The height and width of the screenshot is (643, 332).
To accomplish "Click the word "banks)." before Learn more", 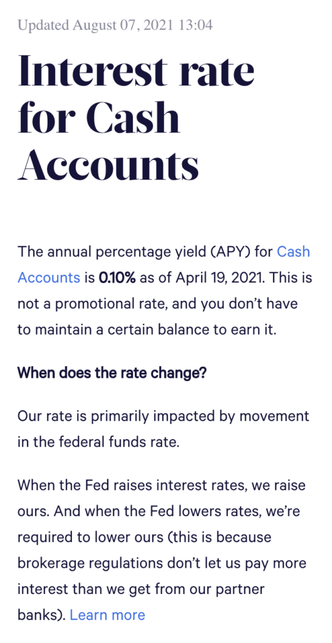I will tap(42, 615).
